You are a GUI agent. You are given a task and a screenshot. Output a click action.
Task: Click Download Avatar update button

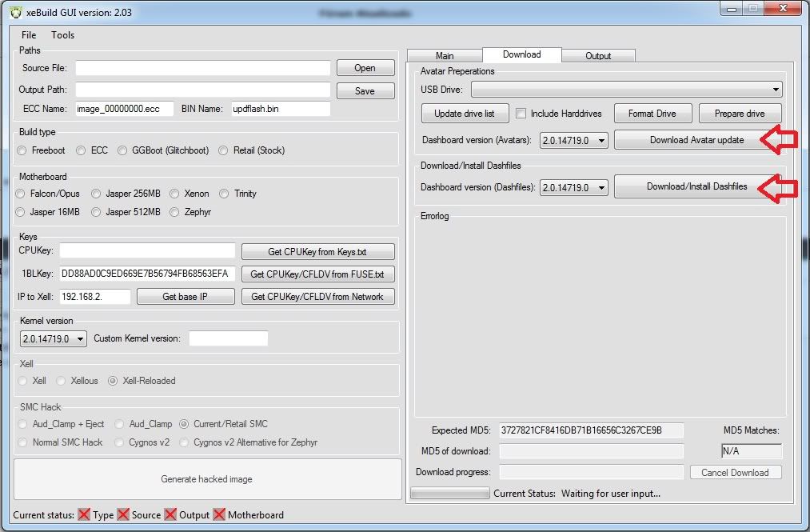tap(697, 140)
